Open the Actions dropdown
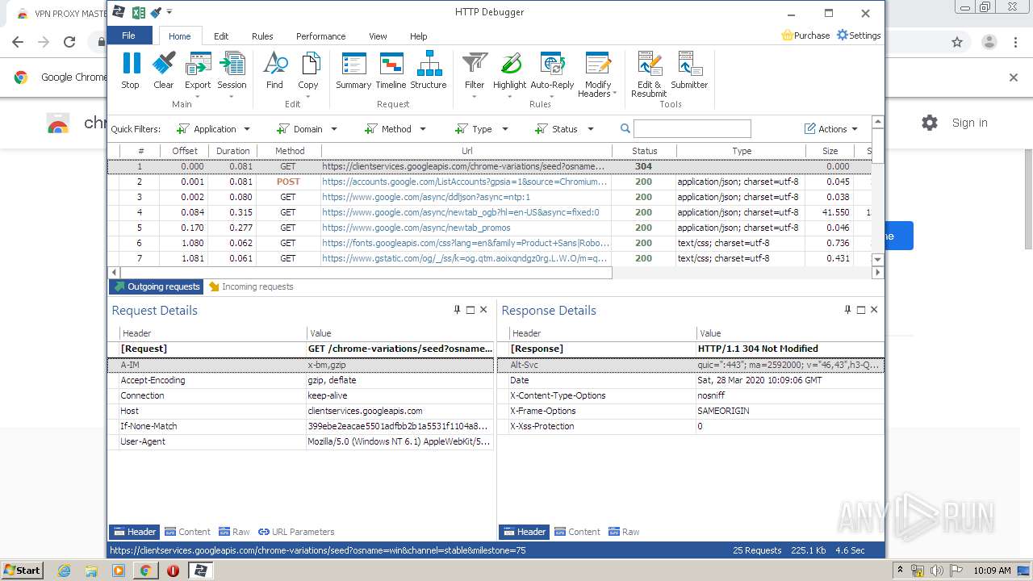Viewport: 1033px width, 581px height. 831,129
